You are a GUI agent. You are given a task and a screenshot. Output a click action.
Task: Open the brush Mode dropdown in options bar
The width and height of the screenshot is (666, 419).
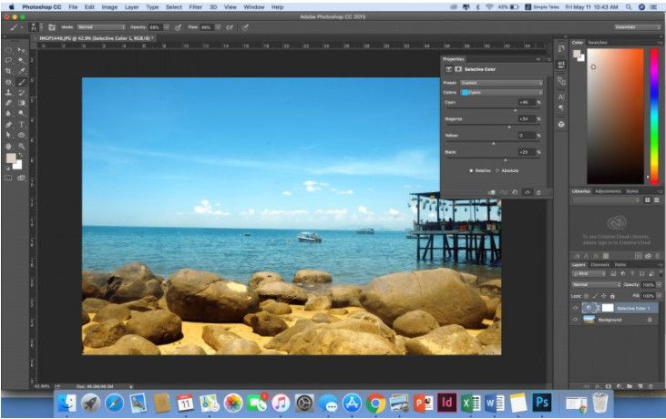point(101,27)
